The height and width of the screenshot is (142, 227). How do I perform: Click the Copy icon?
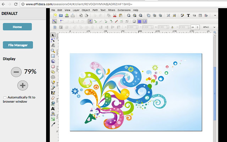109,15
